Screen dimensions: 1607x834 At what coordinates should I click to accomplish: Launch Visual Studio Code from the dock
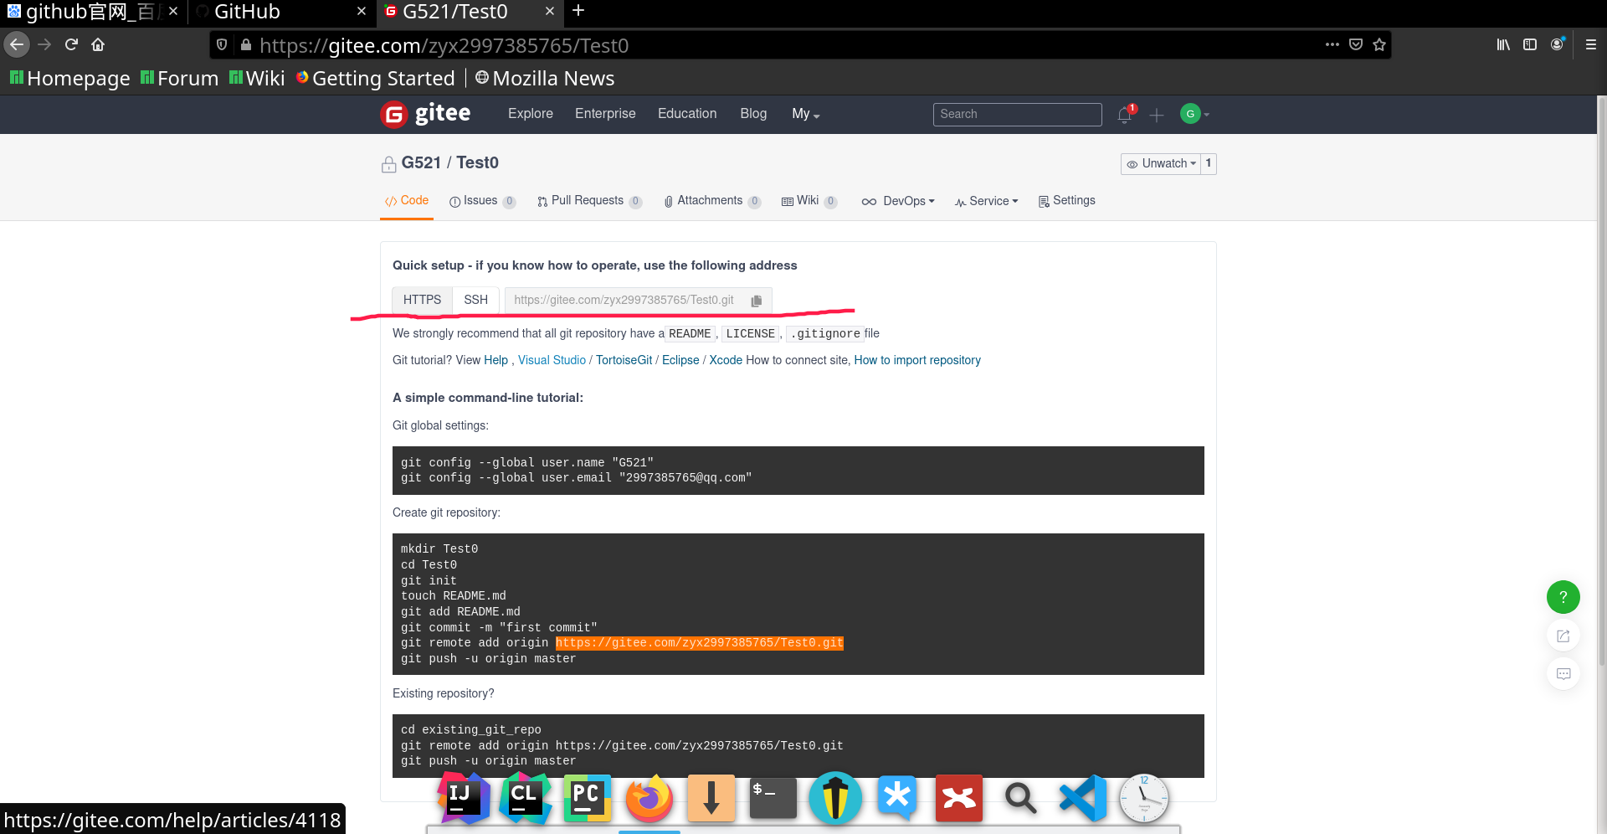point(1082,798)
